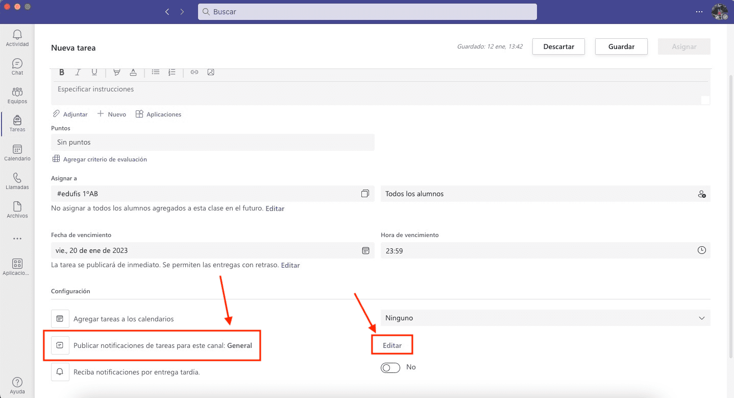This screenshot has height=398, width=734.
Task: Edit the notifications channel setting
Action: 392,345
